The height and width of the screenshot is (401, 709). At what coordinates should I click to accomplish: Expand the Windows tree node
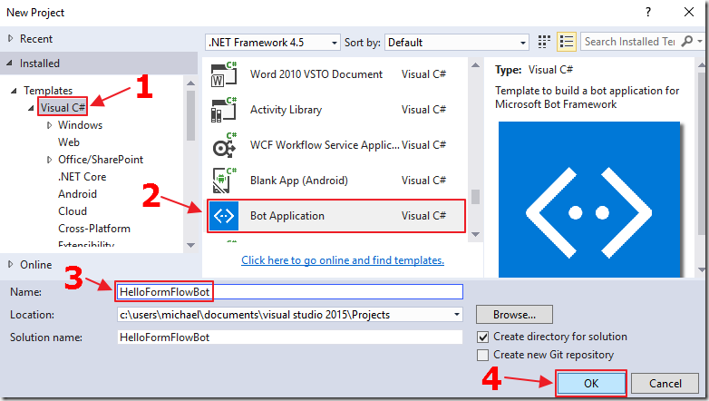tap(49, 125)
